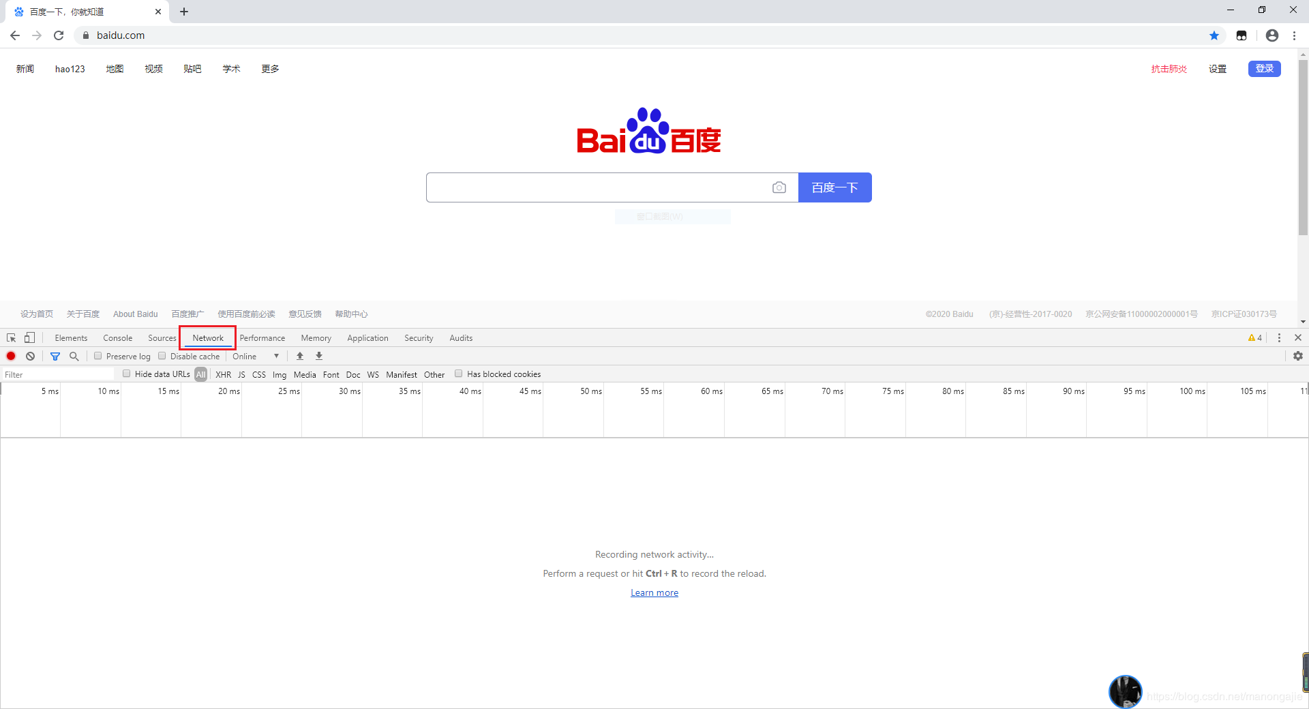
Task: Filter requests by Doc
Action: (x=353, y=374)
